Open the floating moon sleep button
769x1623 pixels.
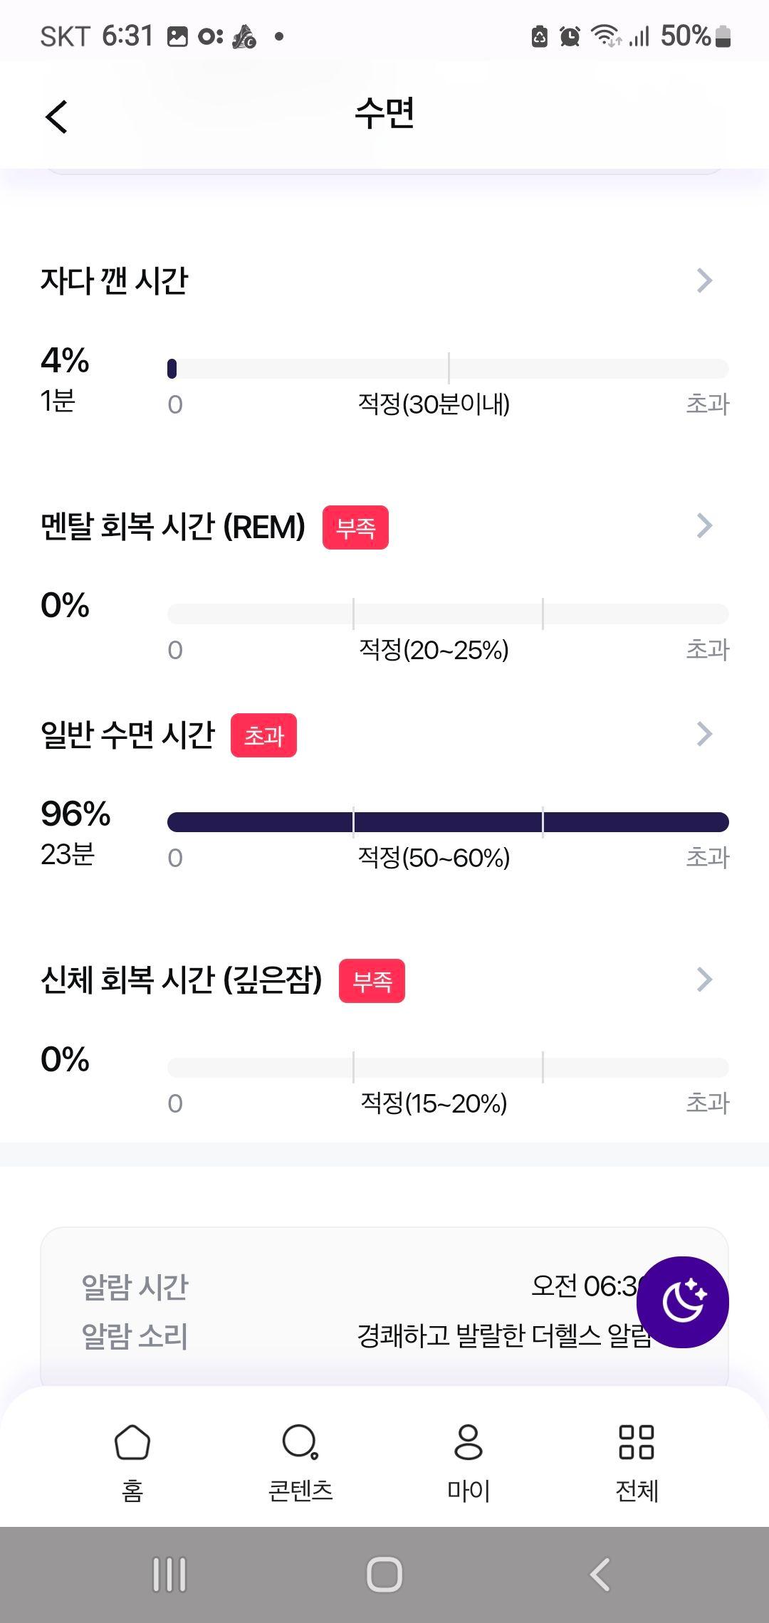pyautogui.click(x=682, y=1301)
